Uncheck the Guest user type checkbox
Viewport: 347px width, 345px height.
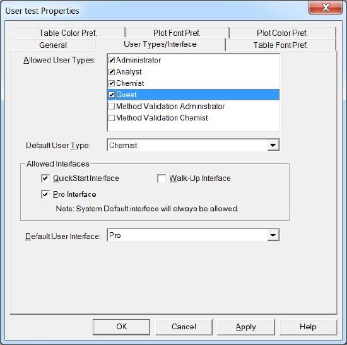click(112, 95)
